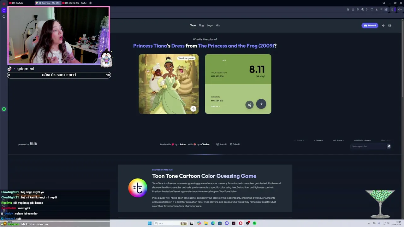The height and width of the screenshot is (227, 404).
Task: Open the Spotify icon in the browser sidebar
Action: [x=4, y=109]
